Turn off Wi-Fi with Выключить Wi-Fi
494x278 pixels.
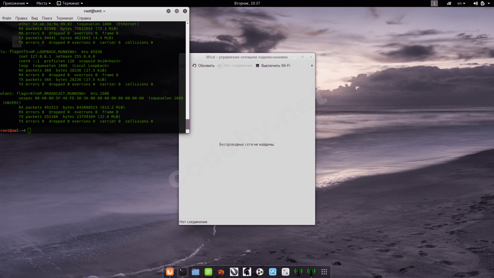click(273, 65)
